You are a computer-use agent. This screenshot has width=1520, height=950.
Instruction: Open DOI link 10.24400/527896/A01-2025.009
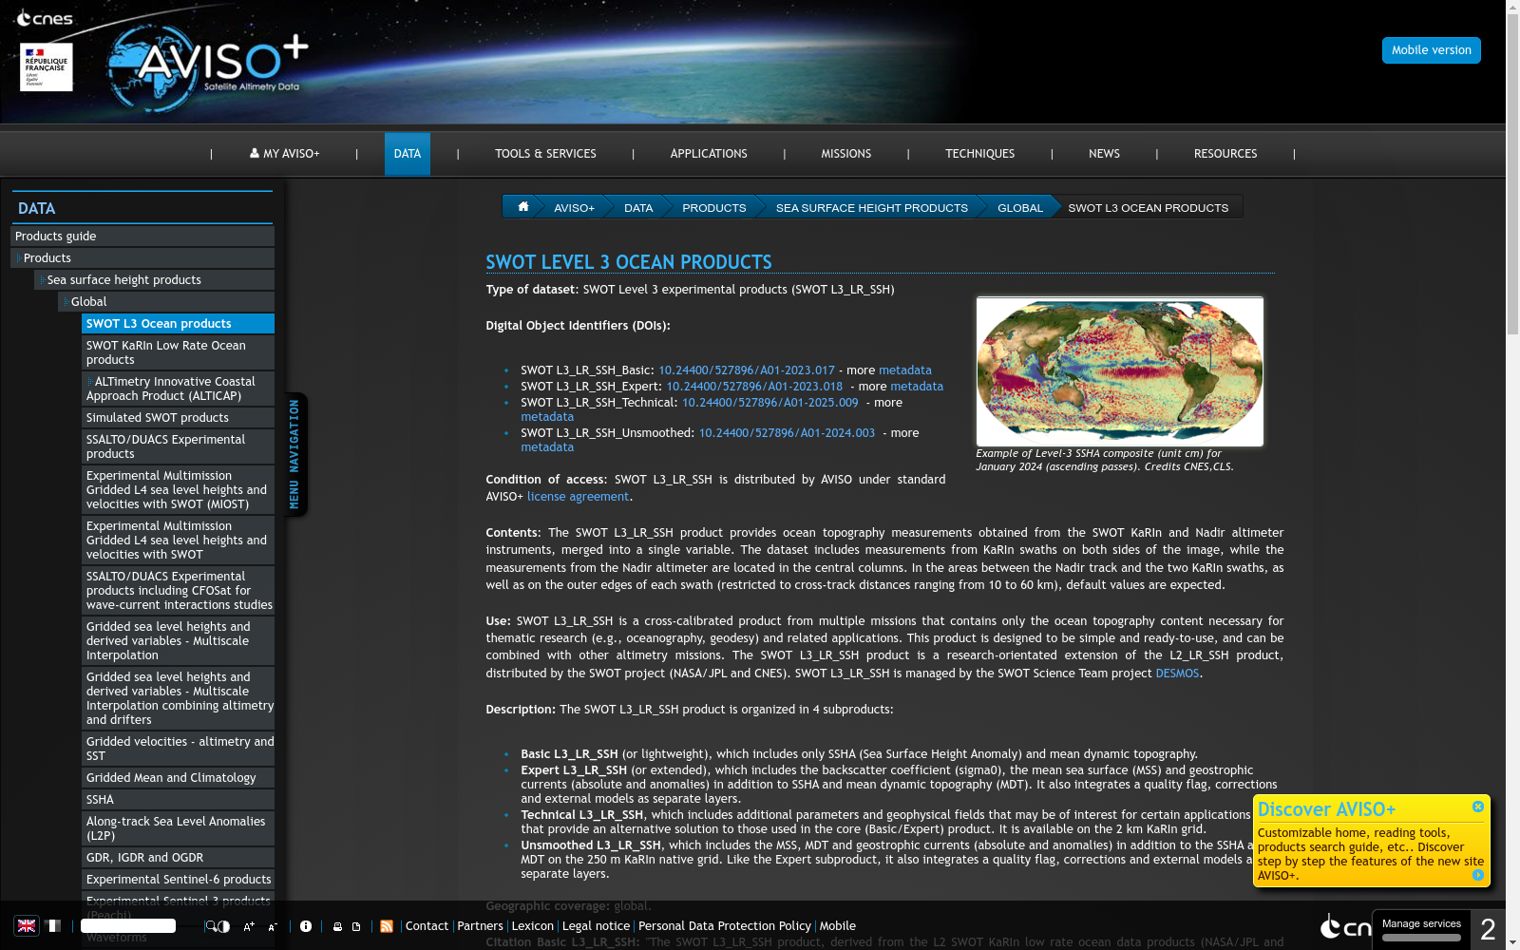[x=769, y=403]
